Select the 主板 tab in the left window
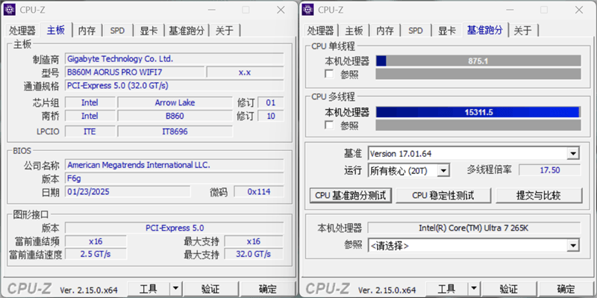Screen dimensions: 597x298 coord(55,30)
